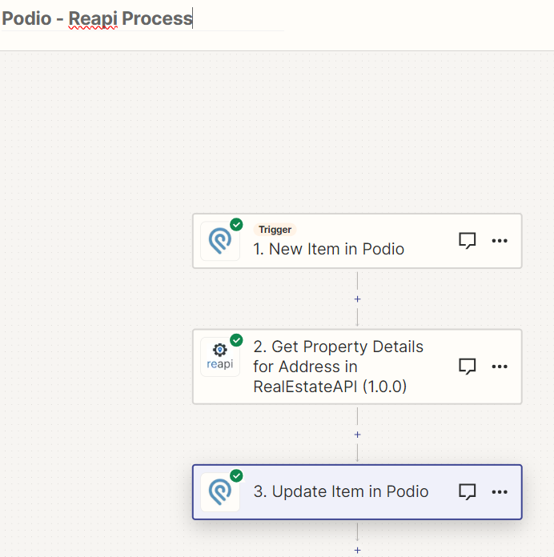Click green check badge on step 3
Image resolution: width=554 pixels, height=557 pixels.
[x=236, y=475]
